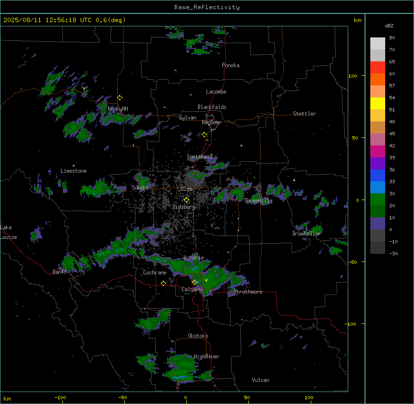The width and height of the screenshot is (414, 404).
Task: Select the Airdrie city label
Action: 194,258
